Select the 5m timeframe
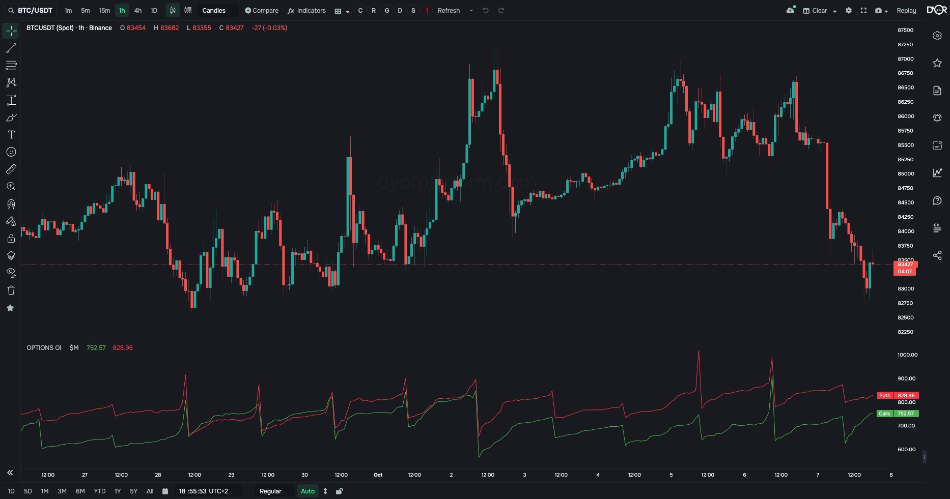 (x=85, y=10)
